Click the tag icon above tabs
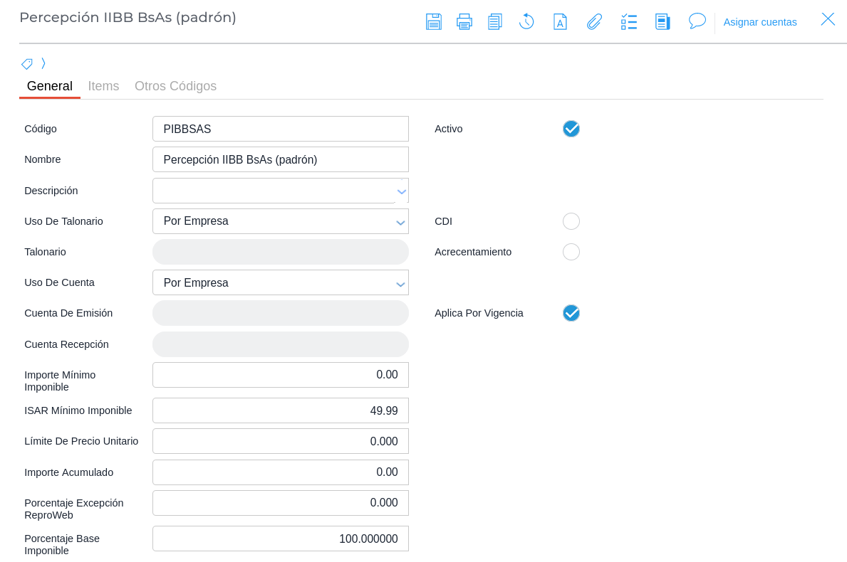Viewport: 847px width, 562px height. 27,64
